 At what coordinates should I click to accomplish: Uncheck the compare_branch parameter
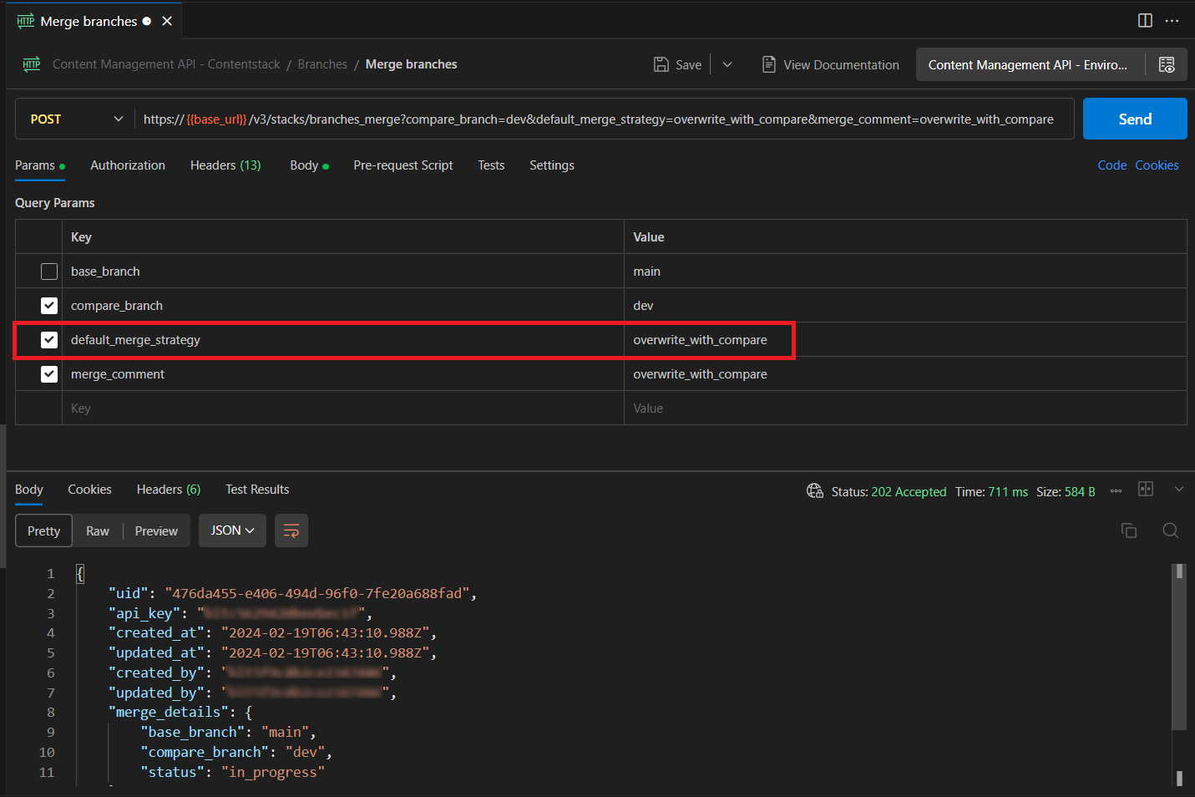click(x=49, y=306)
